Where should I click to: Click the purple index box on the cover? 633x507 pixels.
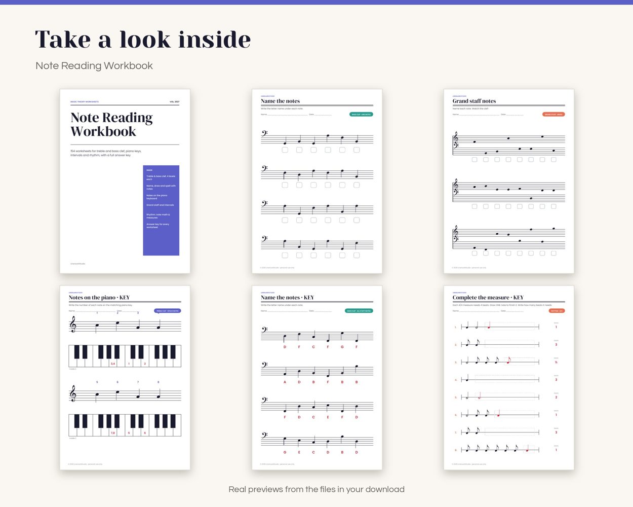tap(161, 210)
